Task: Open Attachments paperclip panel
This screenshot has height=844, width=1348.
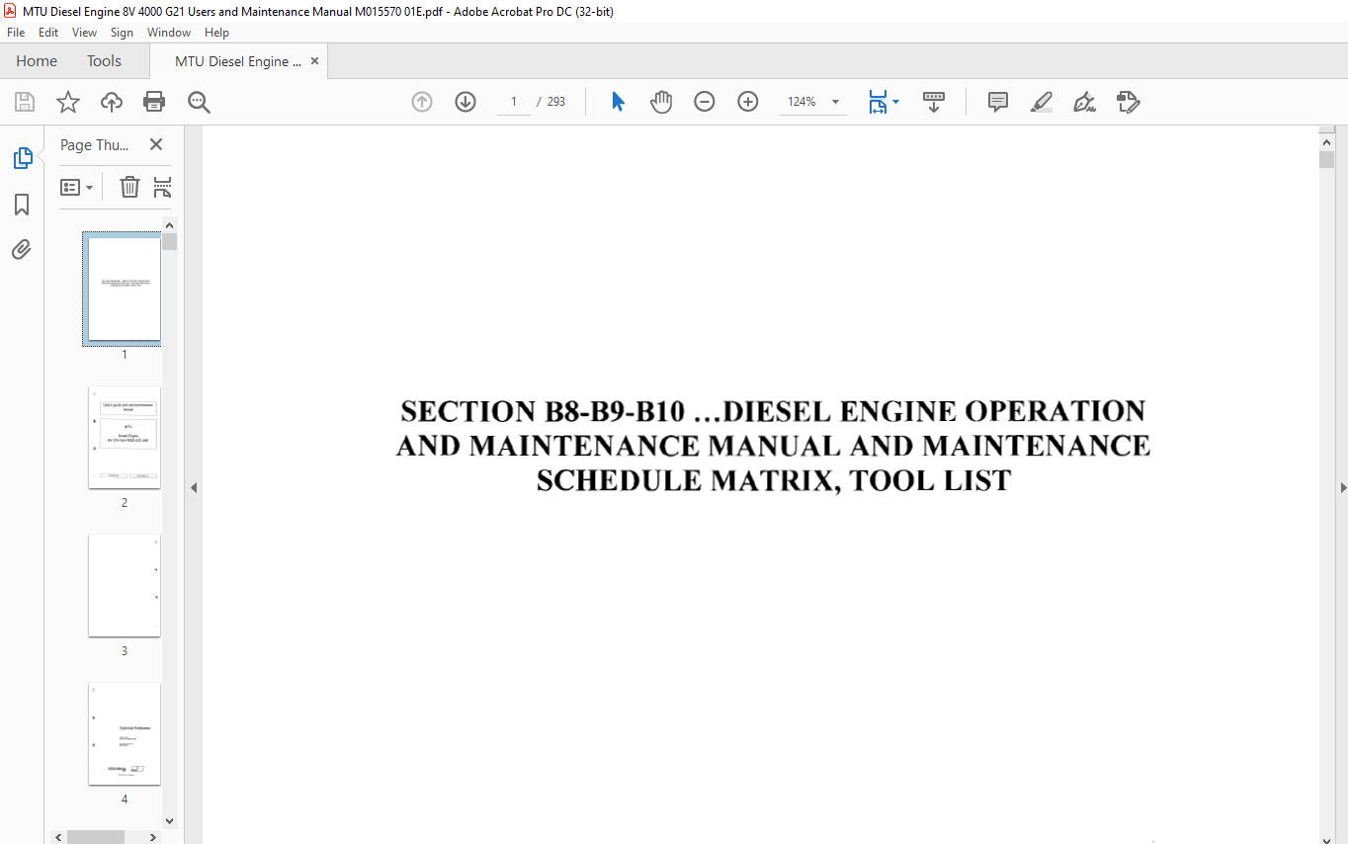Action: (22, 249)
